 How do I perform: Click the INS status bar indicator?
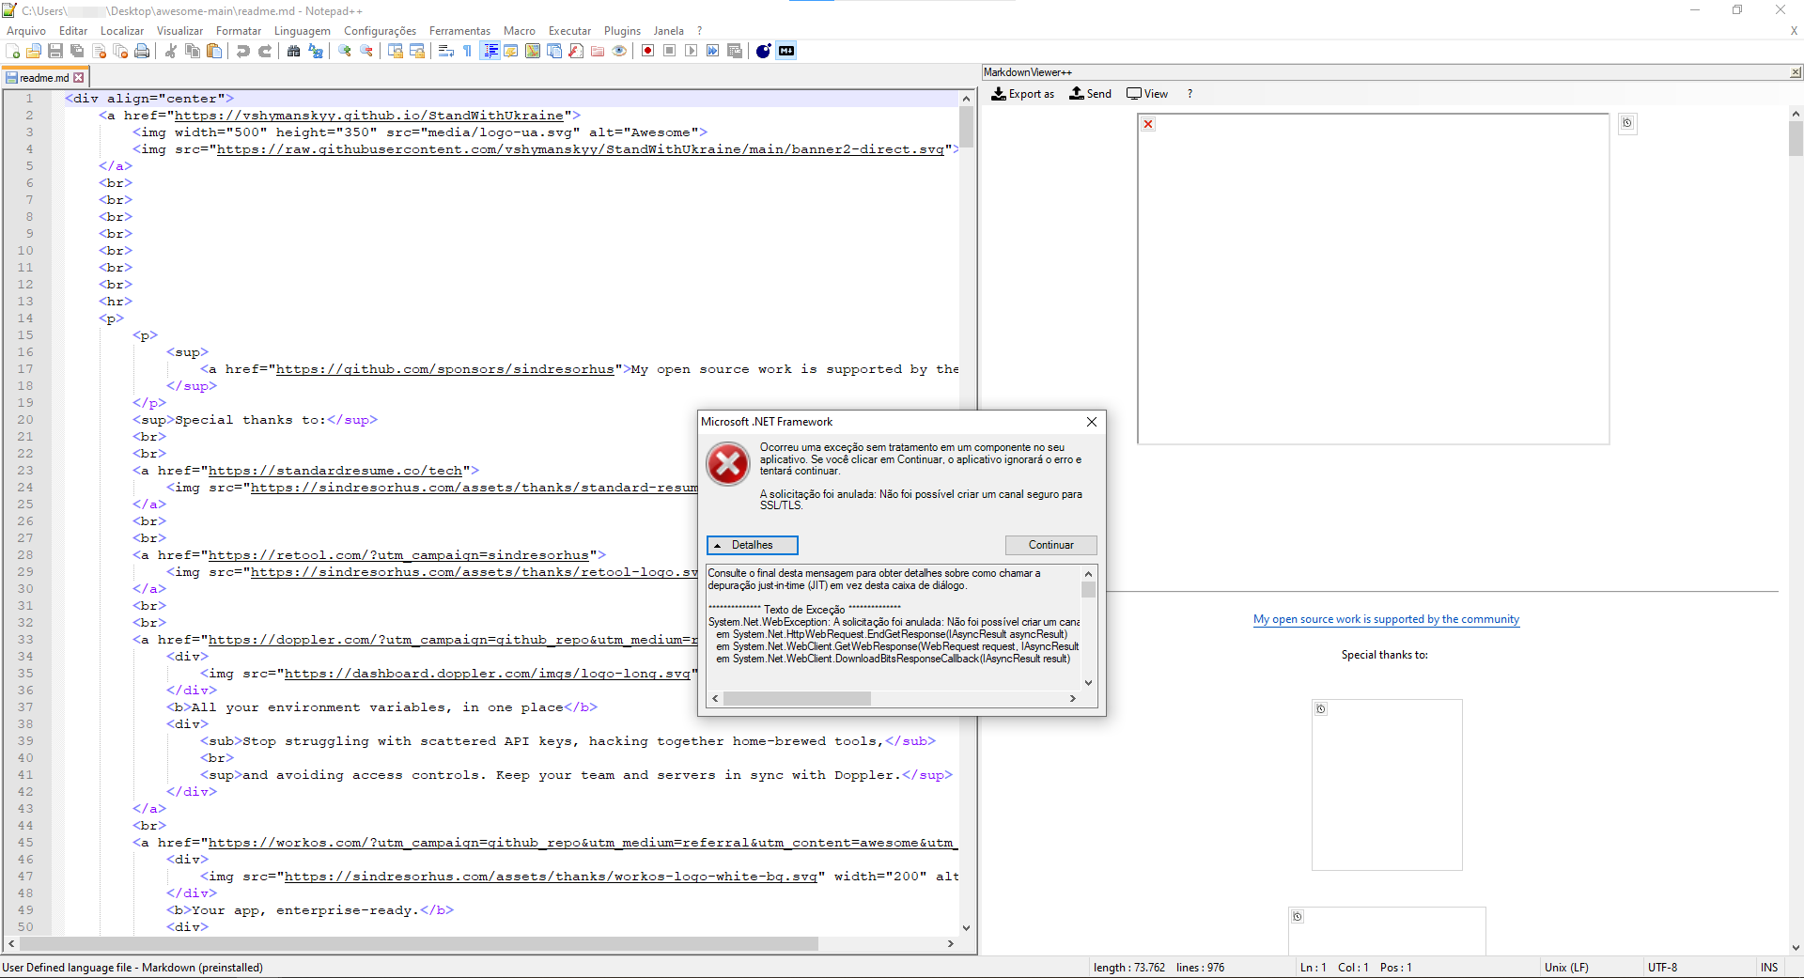point(1769,968)
